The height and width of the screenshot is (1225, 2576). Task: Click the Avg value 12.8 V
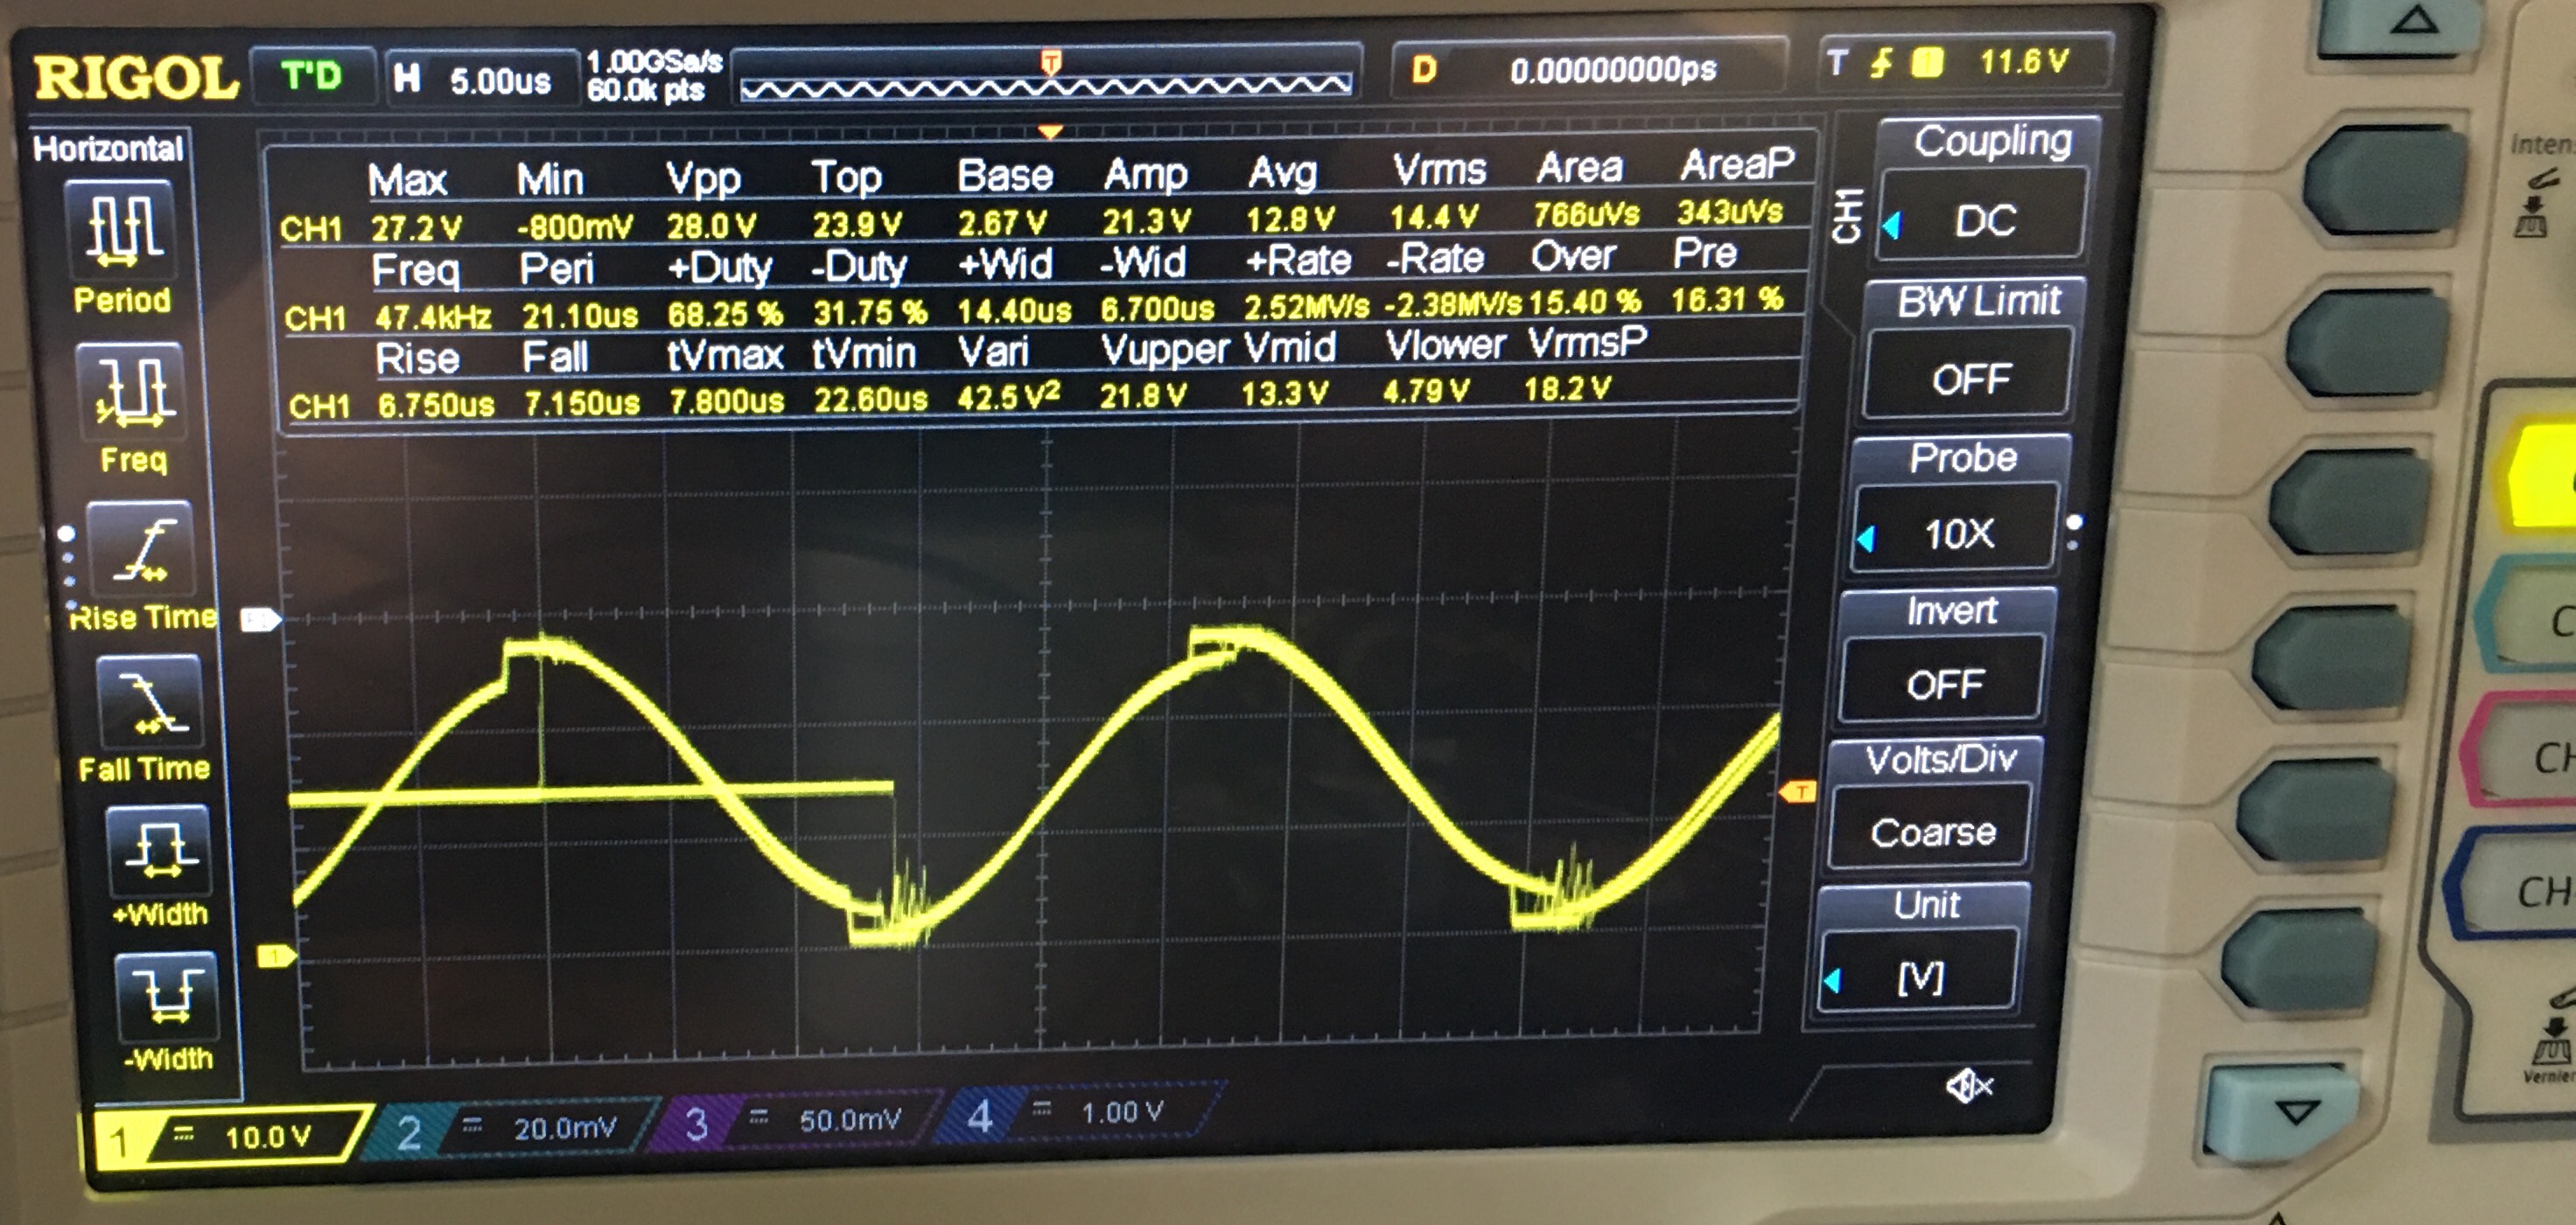[1290, 219]
